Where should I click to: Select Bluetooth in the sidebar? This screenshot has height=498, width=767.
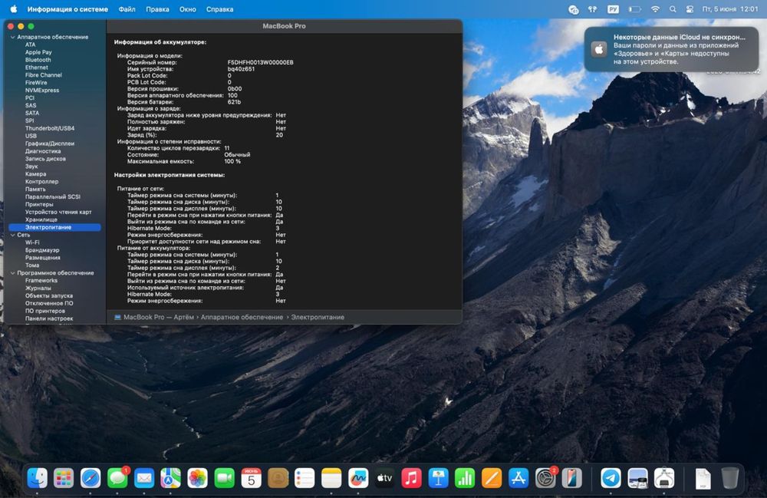coord(38,60)
